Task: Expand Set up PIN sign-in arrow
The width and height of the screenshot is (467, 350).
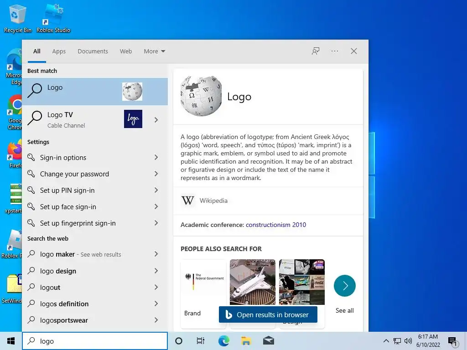Action: 156,190
